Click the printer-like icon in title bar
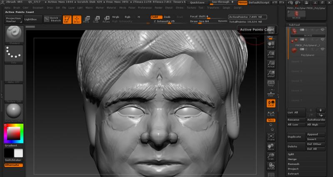Image resolution: width=333 pixels, height=177 pixels. [x=306, y=2]
